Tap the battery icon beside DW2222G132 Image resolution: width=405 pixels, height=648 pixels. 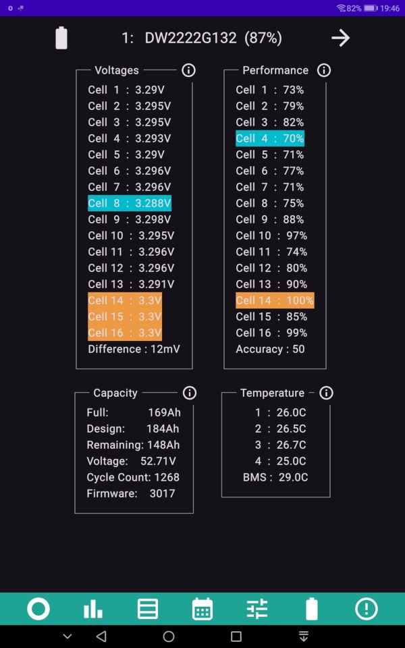61,38
